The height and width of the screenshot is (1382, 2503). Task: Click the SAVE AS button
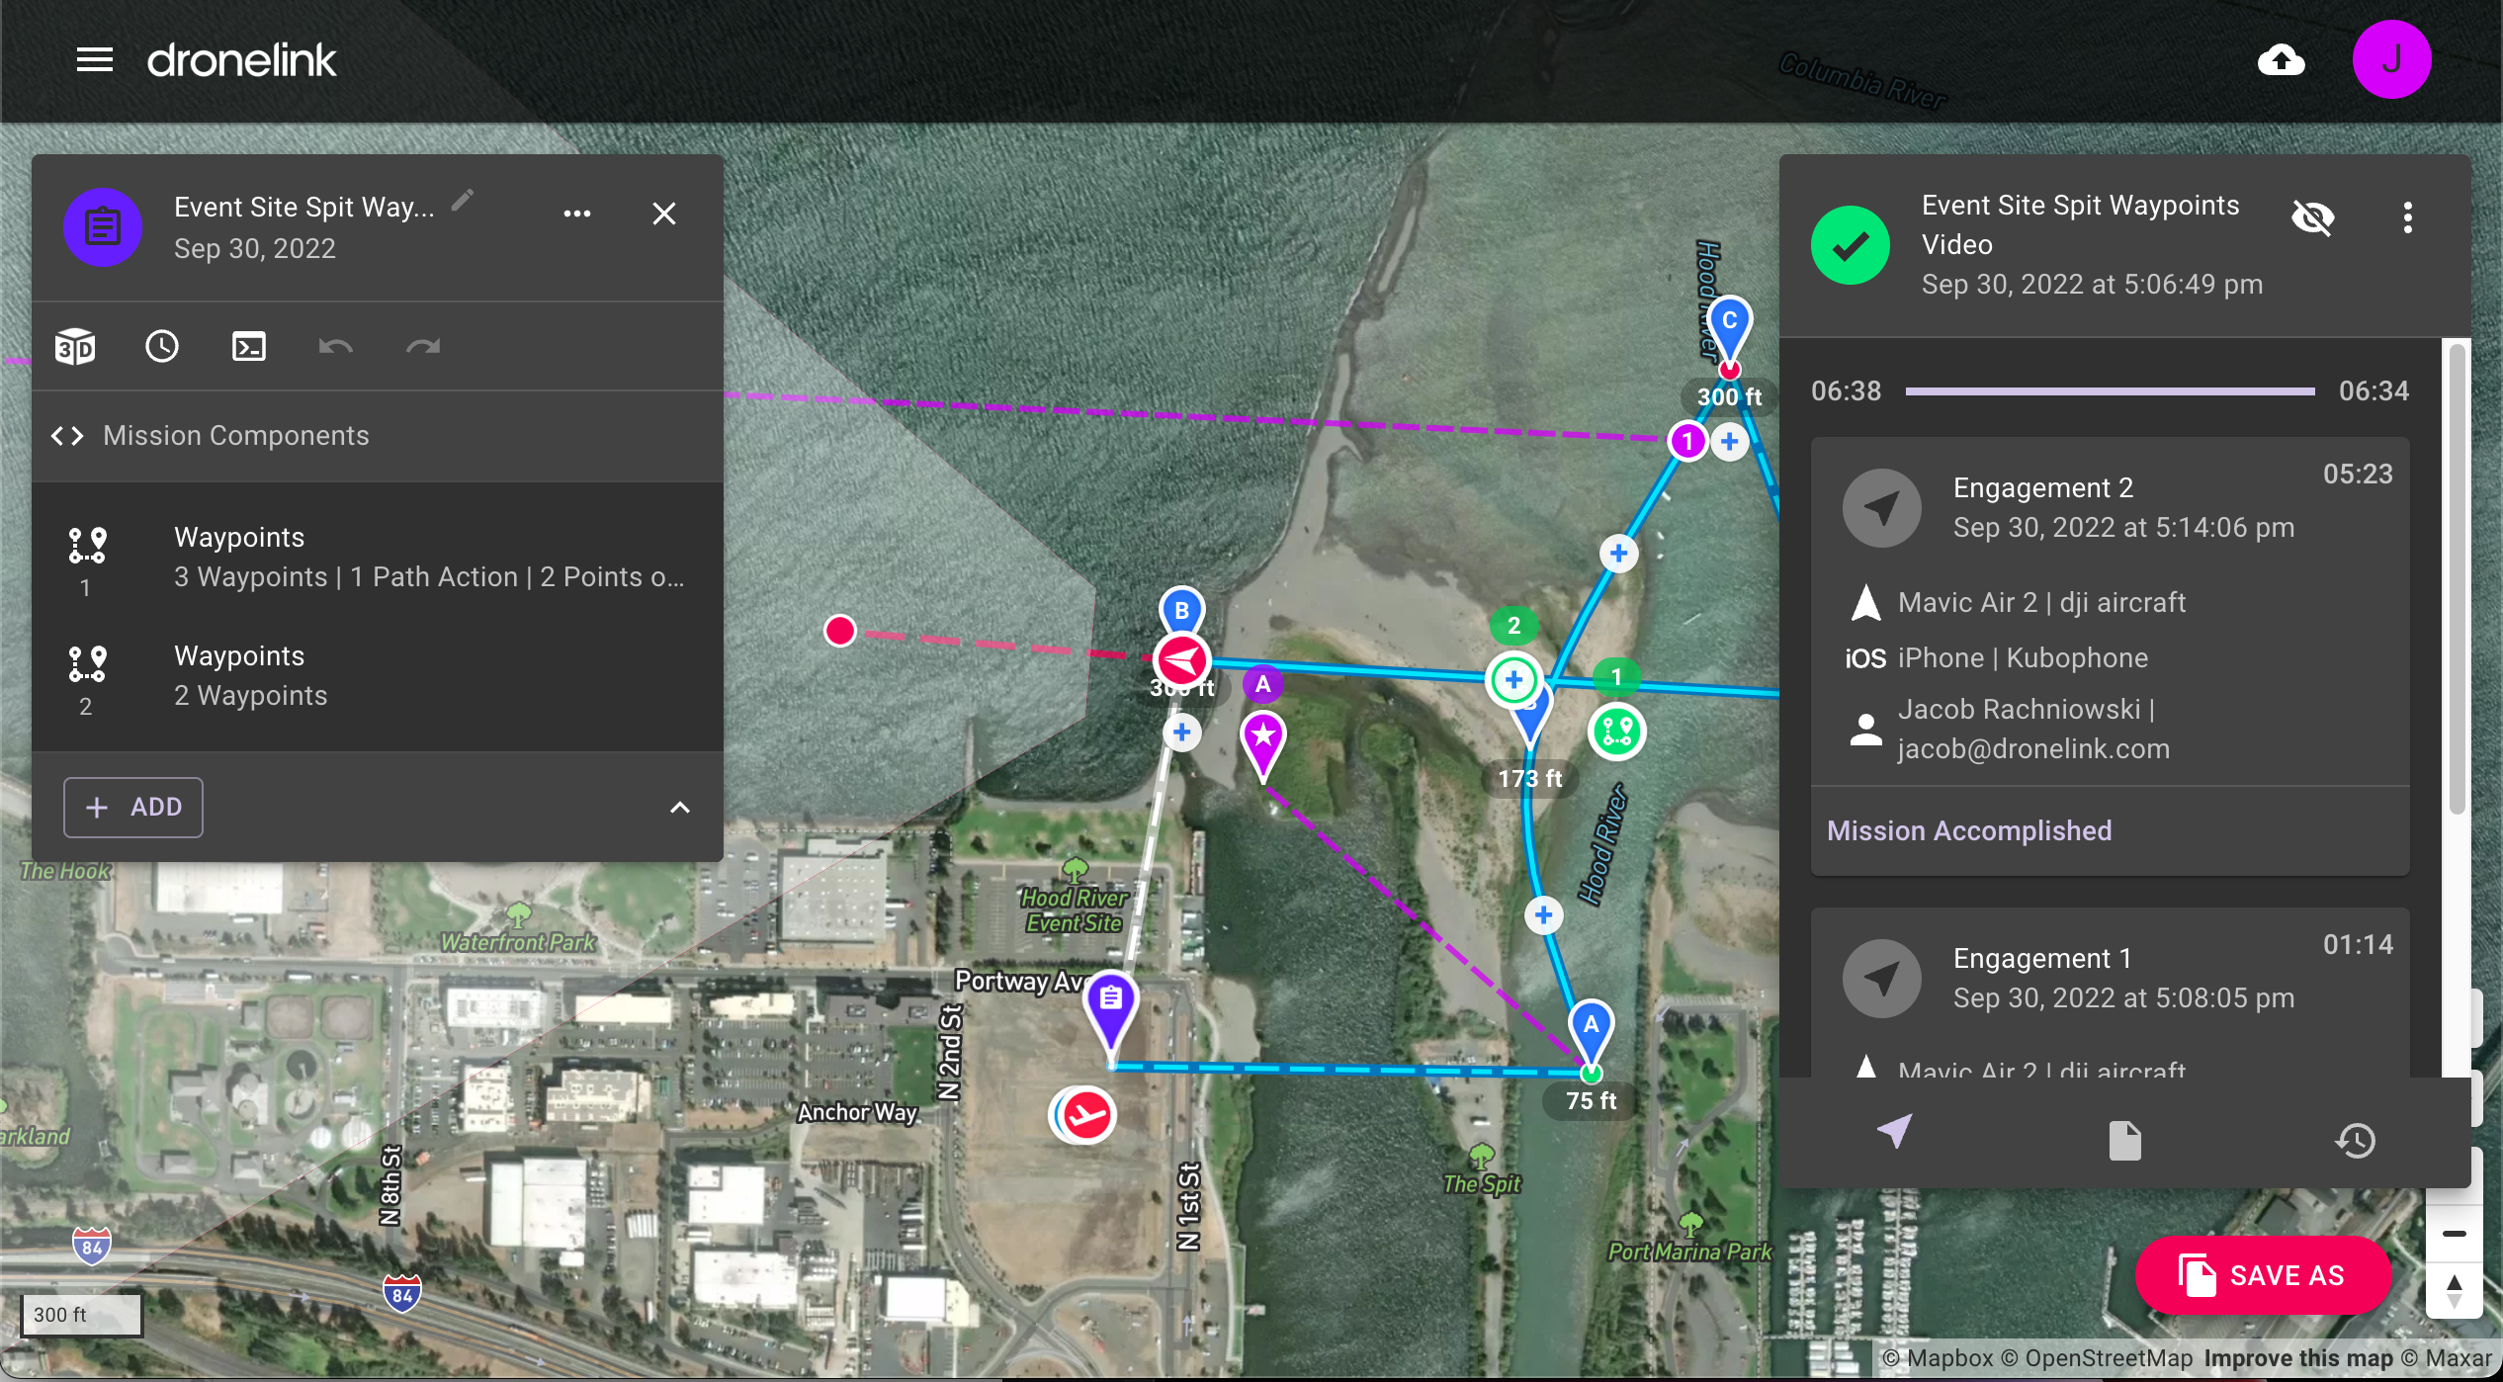[2263, 1275]
